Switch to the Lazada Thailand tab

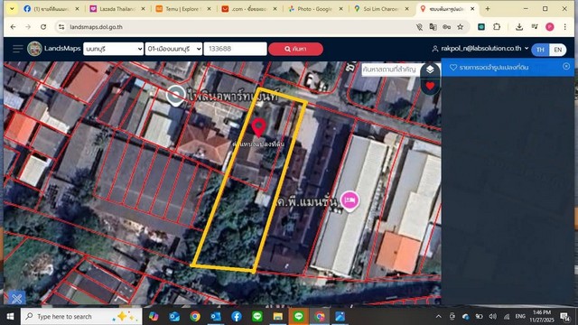tap(117, 8)
